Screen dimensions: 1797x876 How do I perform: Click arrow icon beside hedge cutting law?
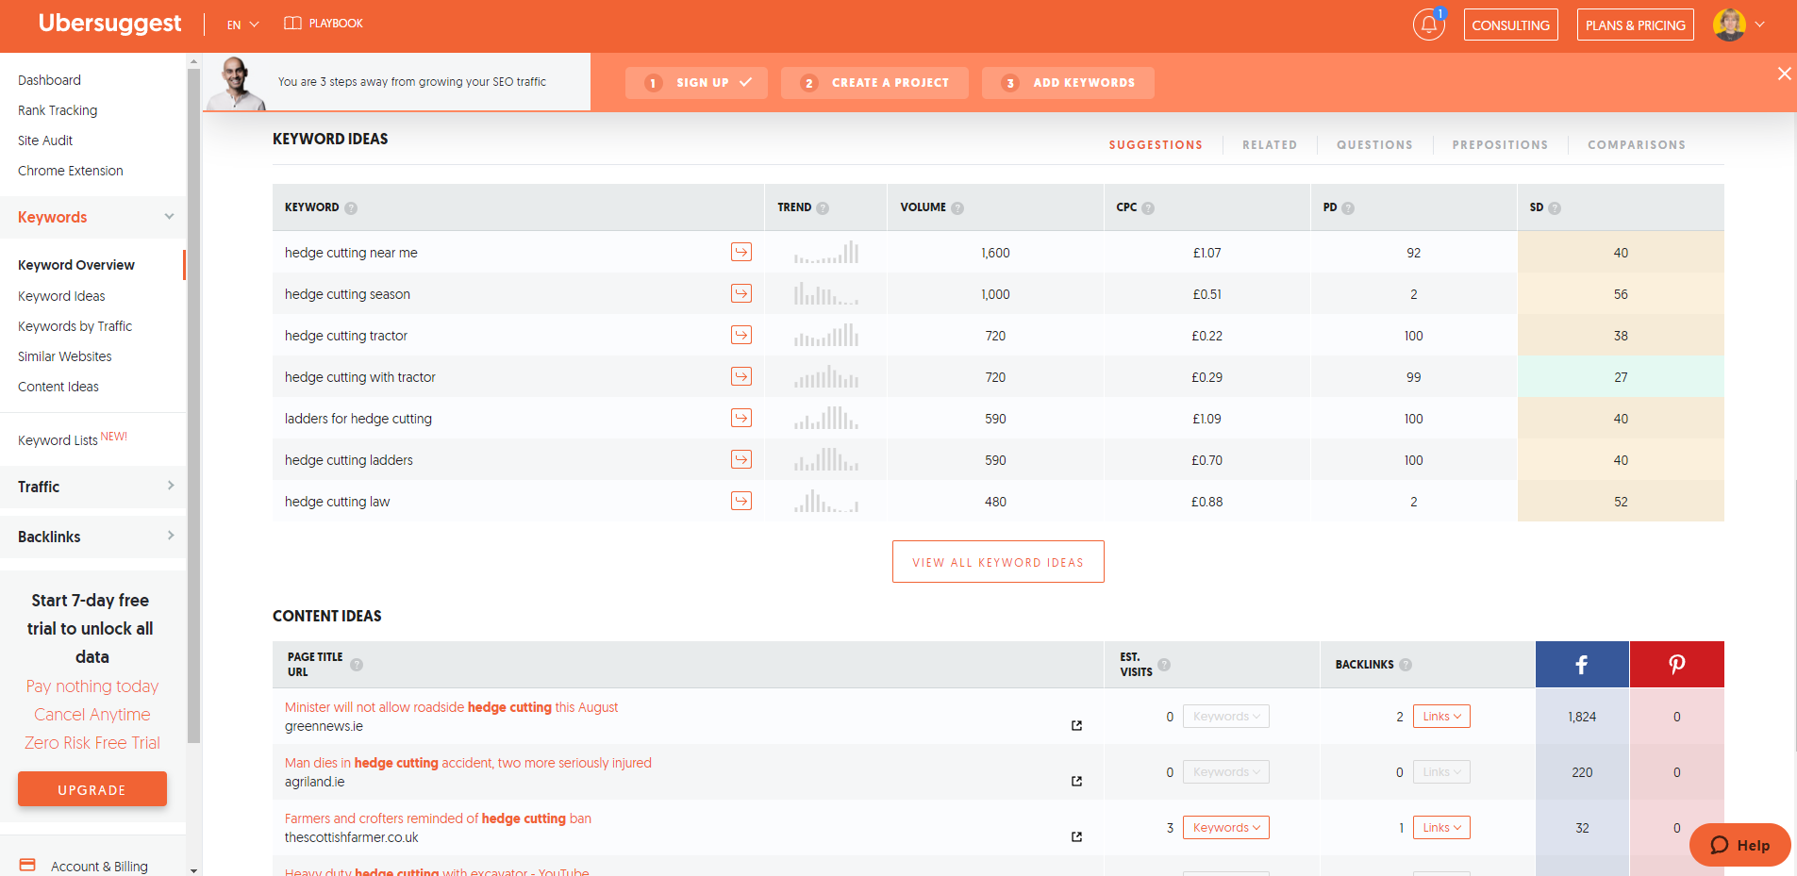click(741, 501)
